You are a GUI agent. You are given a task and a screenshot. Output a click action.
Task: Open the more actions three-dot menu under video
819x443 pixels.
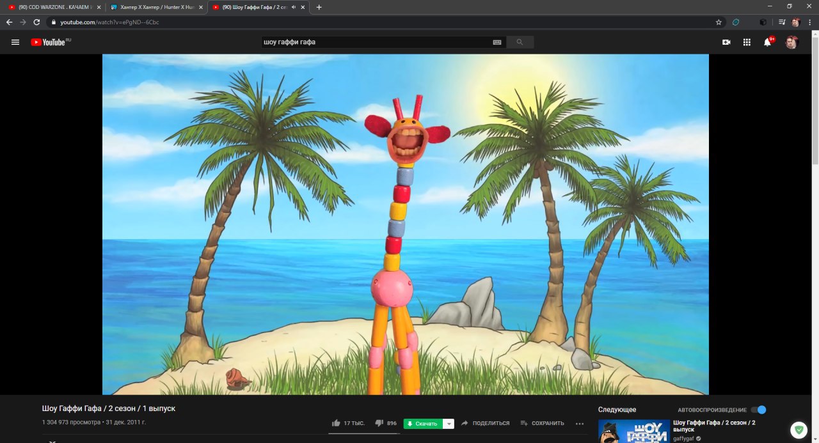580,423
